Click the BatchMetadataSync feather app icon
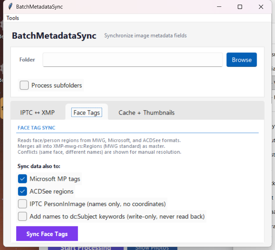Image resolution: width=275 pixels, height=250 pixels. coord(10,7)
